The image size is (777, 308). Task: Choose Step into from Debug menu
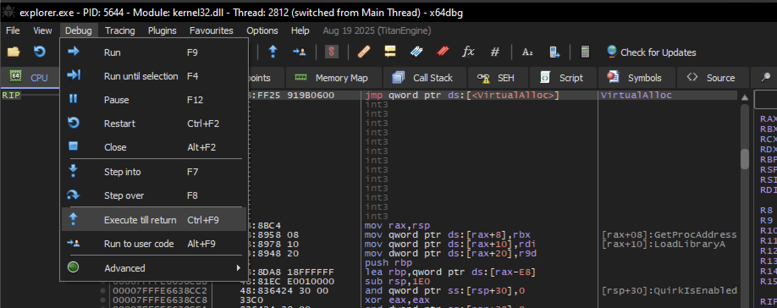coord(154,172)
